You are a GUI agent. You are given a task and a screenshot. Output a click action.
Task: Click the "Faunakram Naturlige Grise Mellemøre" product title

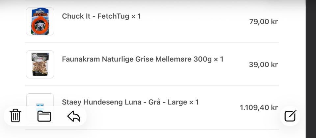[132, 59]
